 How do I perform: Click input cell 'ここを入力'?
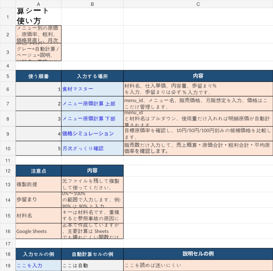[x=38, y=265]
